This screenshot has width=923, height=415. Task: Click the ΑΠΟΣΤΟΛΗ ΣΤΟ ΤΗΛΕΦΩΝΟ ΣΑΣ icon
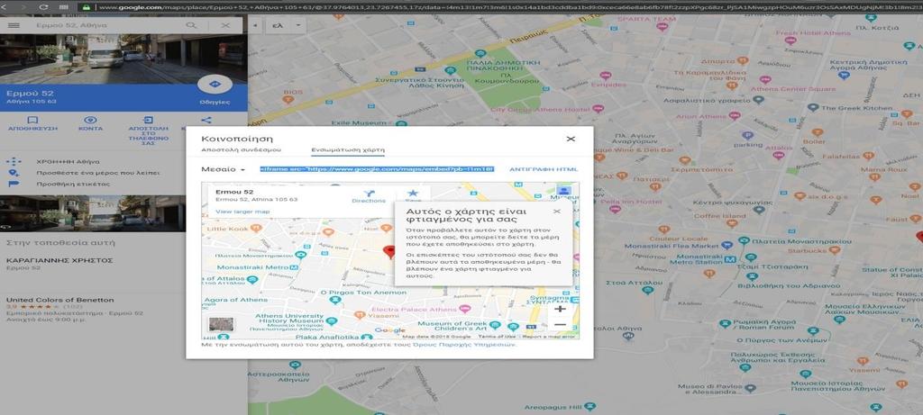click(149, 120)
